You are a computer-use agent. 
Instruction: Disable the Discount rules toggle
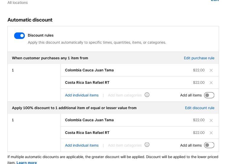pyautogui.click(x=19, y=36)
